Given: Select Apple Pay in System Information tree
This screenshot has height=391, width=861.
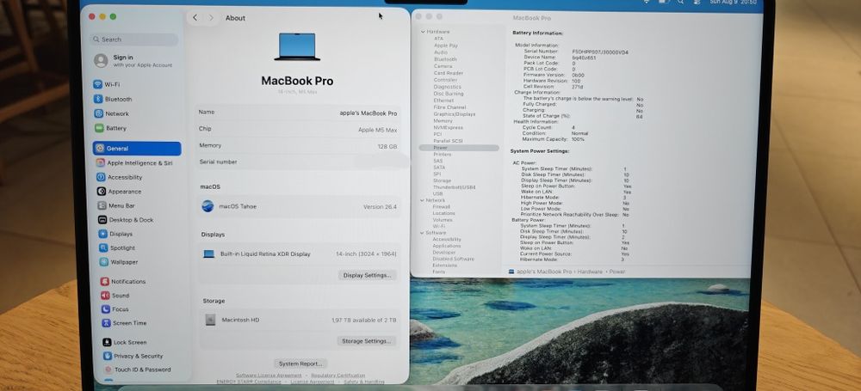Looking at the screenshot, I should click(x=445, y=46).
